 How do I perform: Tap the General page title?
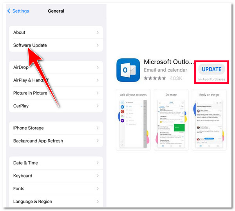click(56, 11)
